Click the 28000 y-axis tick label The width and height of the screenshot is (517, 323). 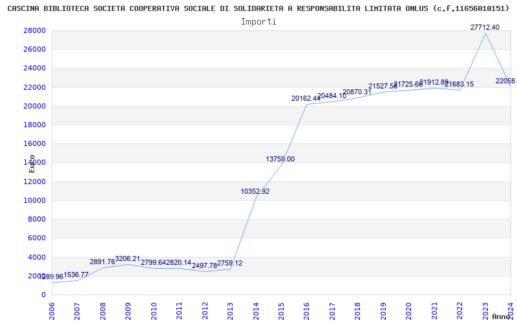pos(34,30)
